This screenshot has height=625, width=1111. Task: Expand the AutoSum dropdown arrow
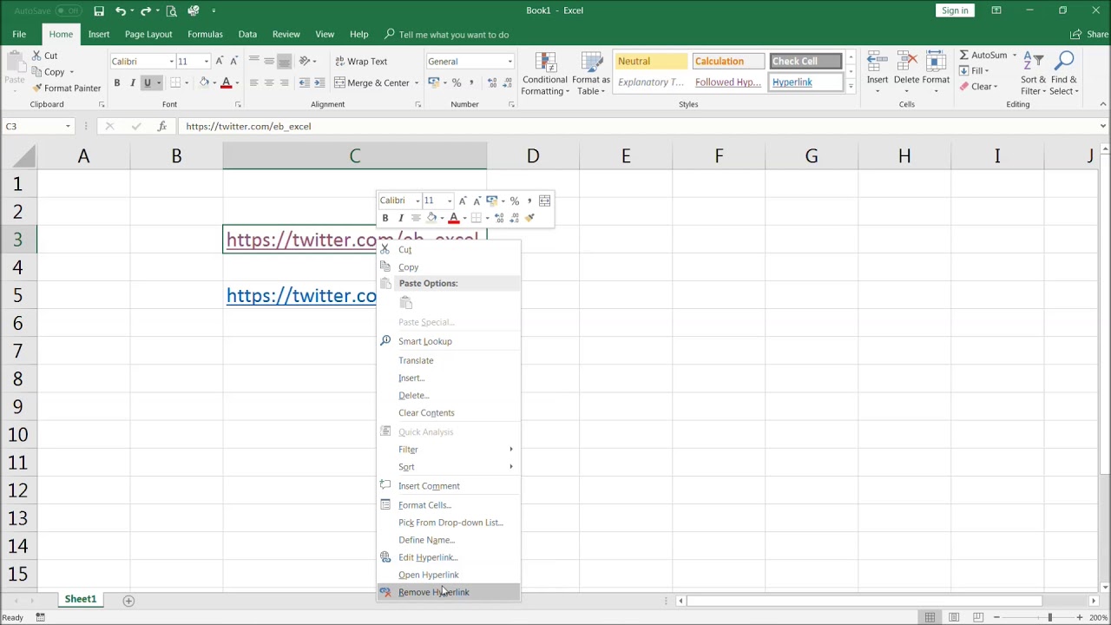click(x=1014, y=56)
